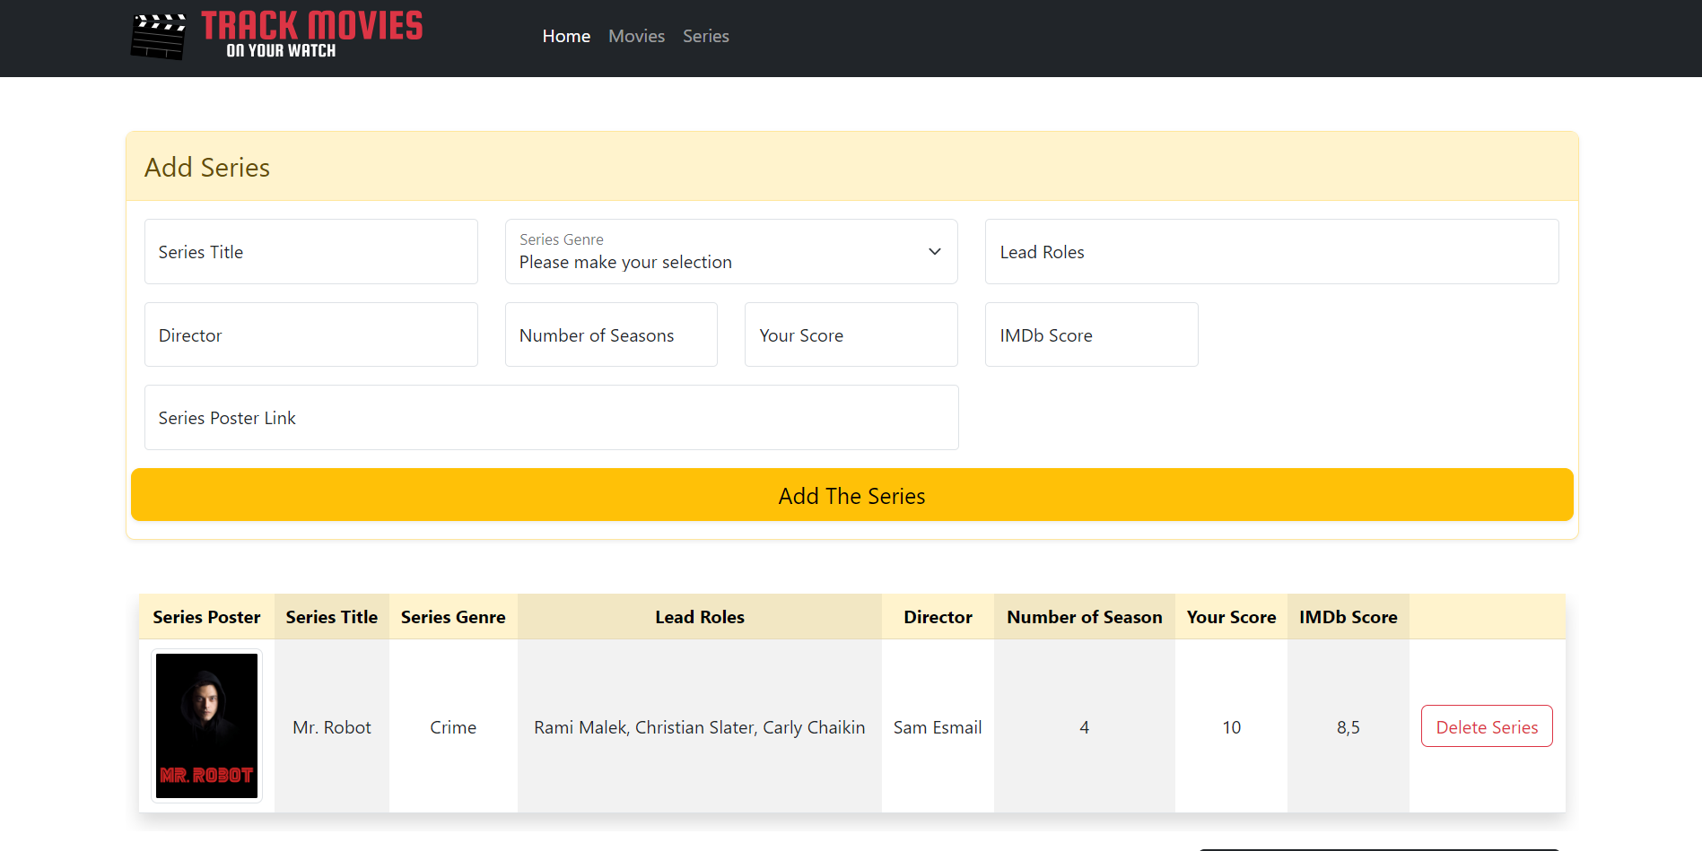Select the Director input field

(x=310, y=334)
